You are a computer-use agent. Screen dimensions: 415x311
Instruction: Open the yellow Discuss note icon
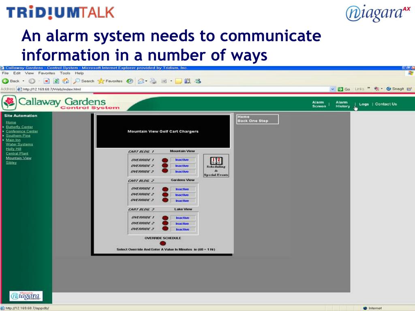click(x=179, y=81)
